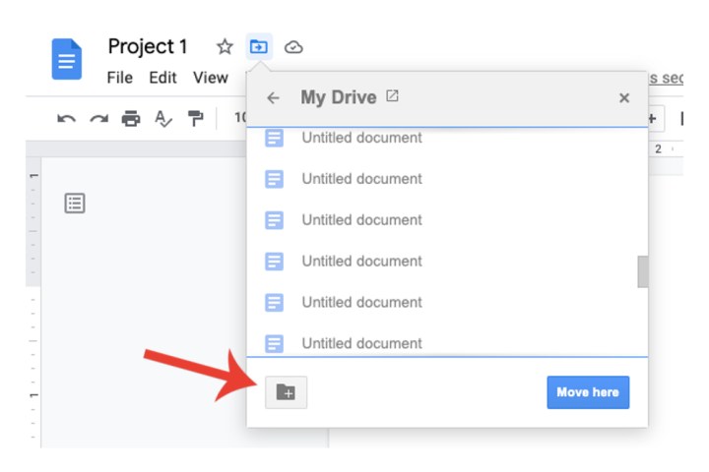709x472 pixels.
Task: Rename the Project 1 title
Action: pyautogui.click(x=148, y=47)
